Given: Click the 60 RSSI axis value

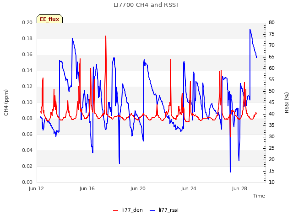Looking at the screenshot, I should click(x=271, y=68).
